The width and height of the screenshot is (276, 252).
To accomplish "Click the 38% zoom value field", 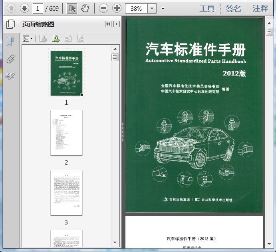I will click(x=136, y=8).
